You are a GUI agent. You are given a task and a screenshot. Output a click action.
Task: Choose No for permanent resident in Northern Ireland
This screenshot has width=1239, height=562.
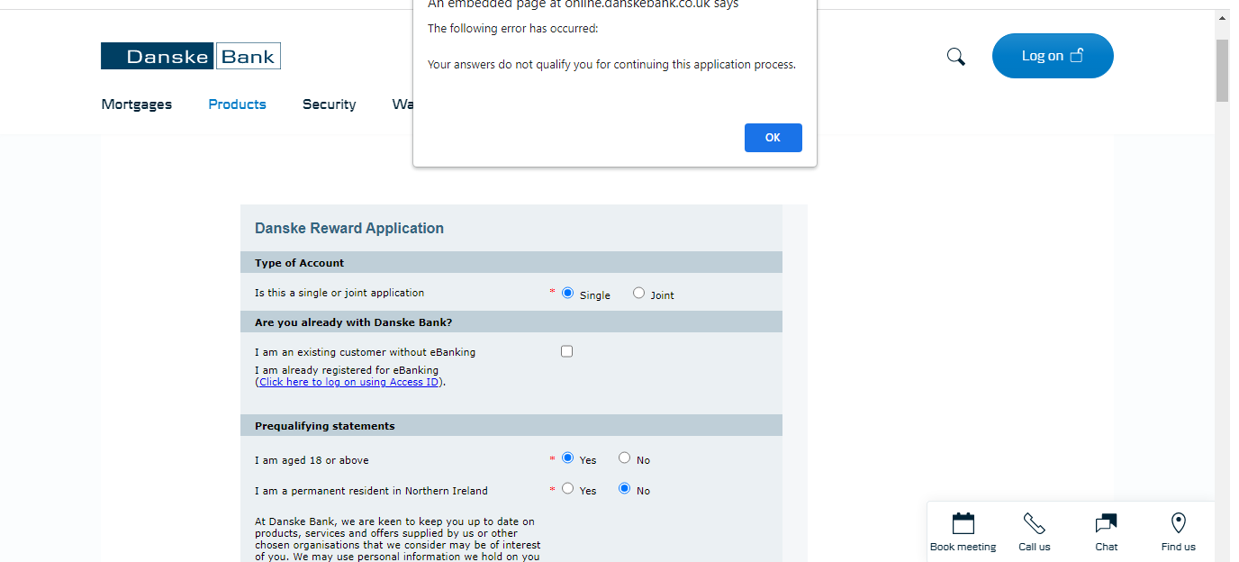click(624, 488)
